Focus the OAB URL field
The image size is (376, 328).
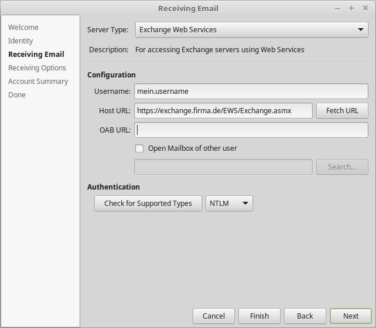coord(251,130)
